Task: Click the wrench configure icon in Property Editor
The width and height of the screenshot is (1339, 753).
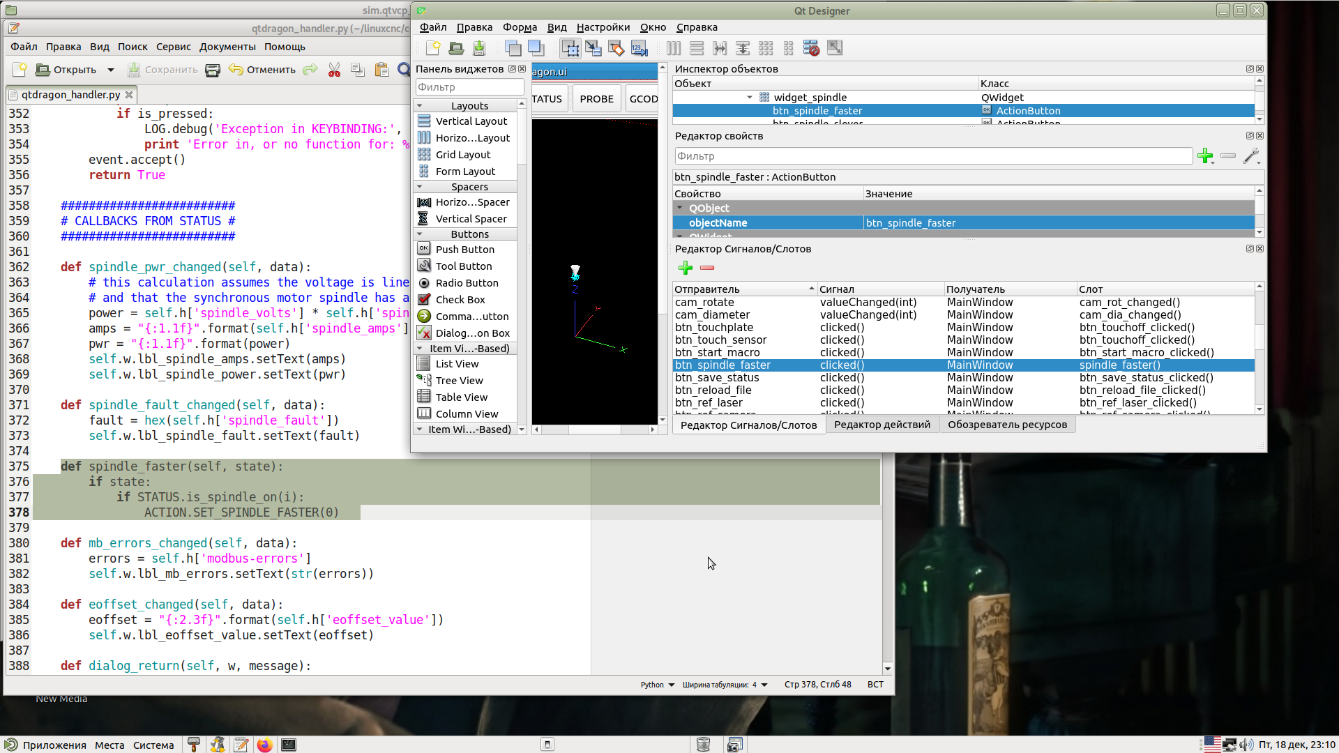Action: [x=1251, y=156]
